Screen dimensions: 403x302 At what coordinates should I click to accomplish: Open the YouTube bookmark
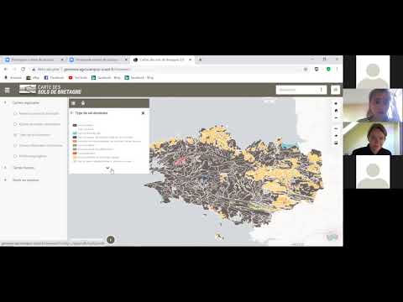[x=78, y=77]
